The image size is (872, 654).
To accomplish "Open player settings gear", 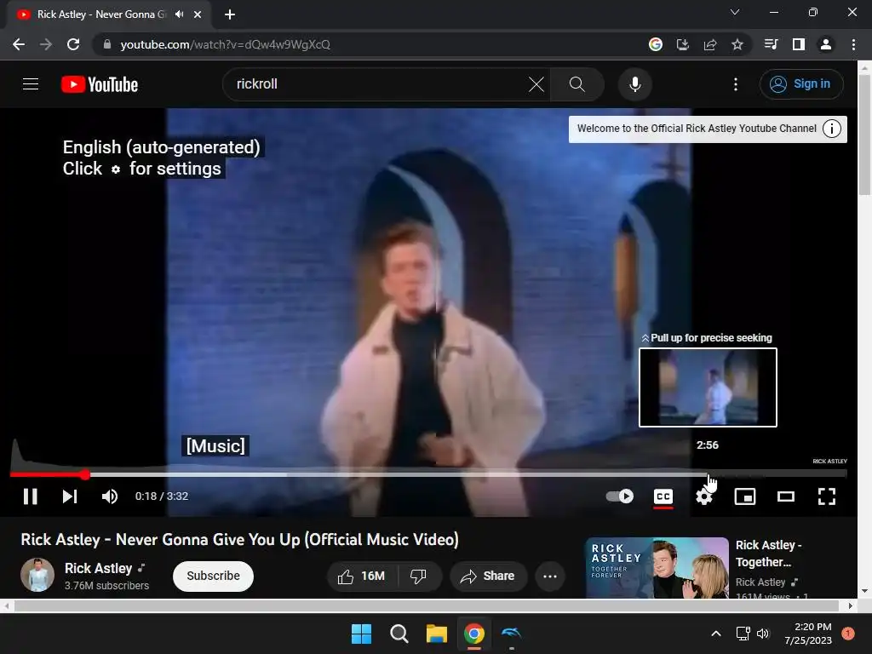I will point(704,496).
